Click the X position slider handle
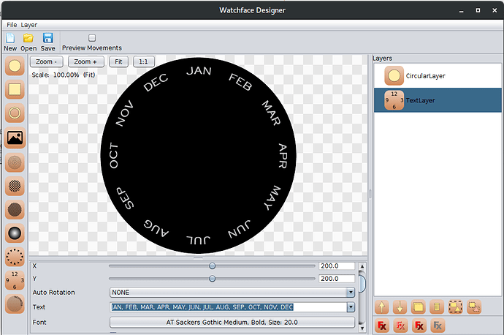 coord(212,266)
